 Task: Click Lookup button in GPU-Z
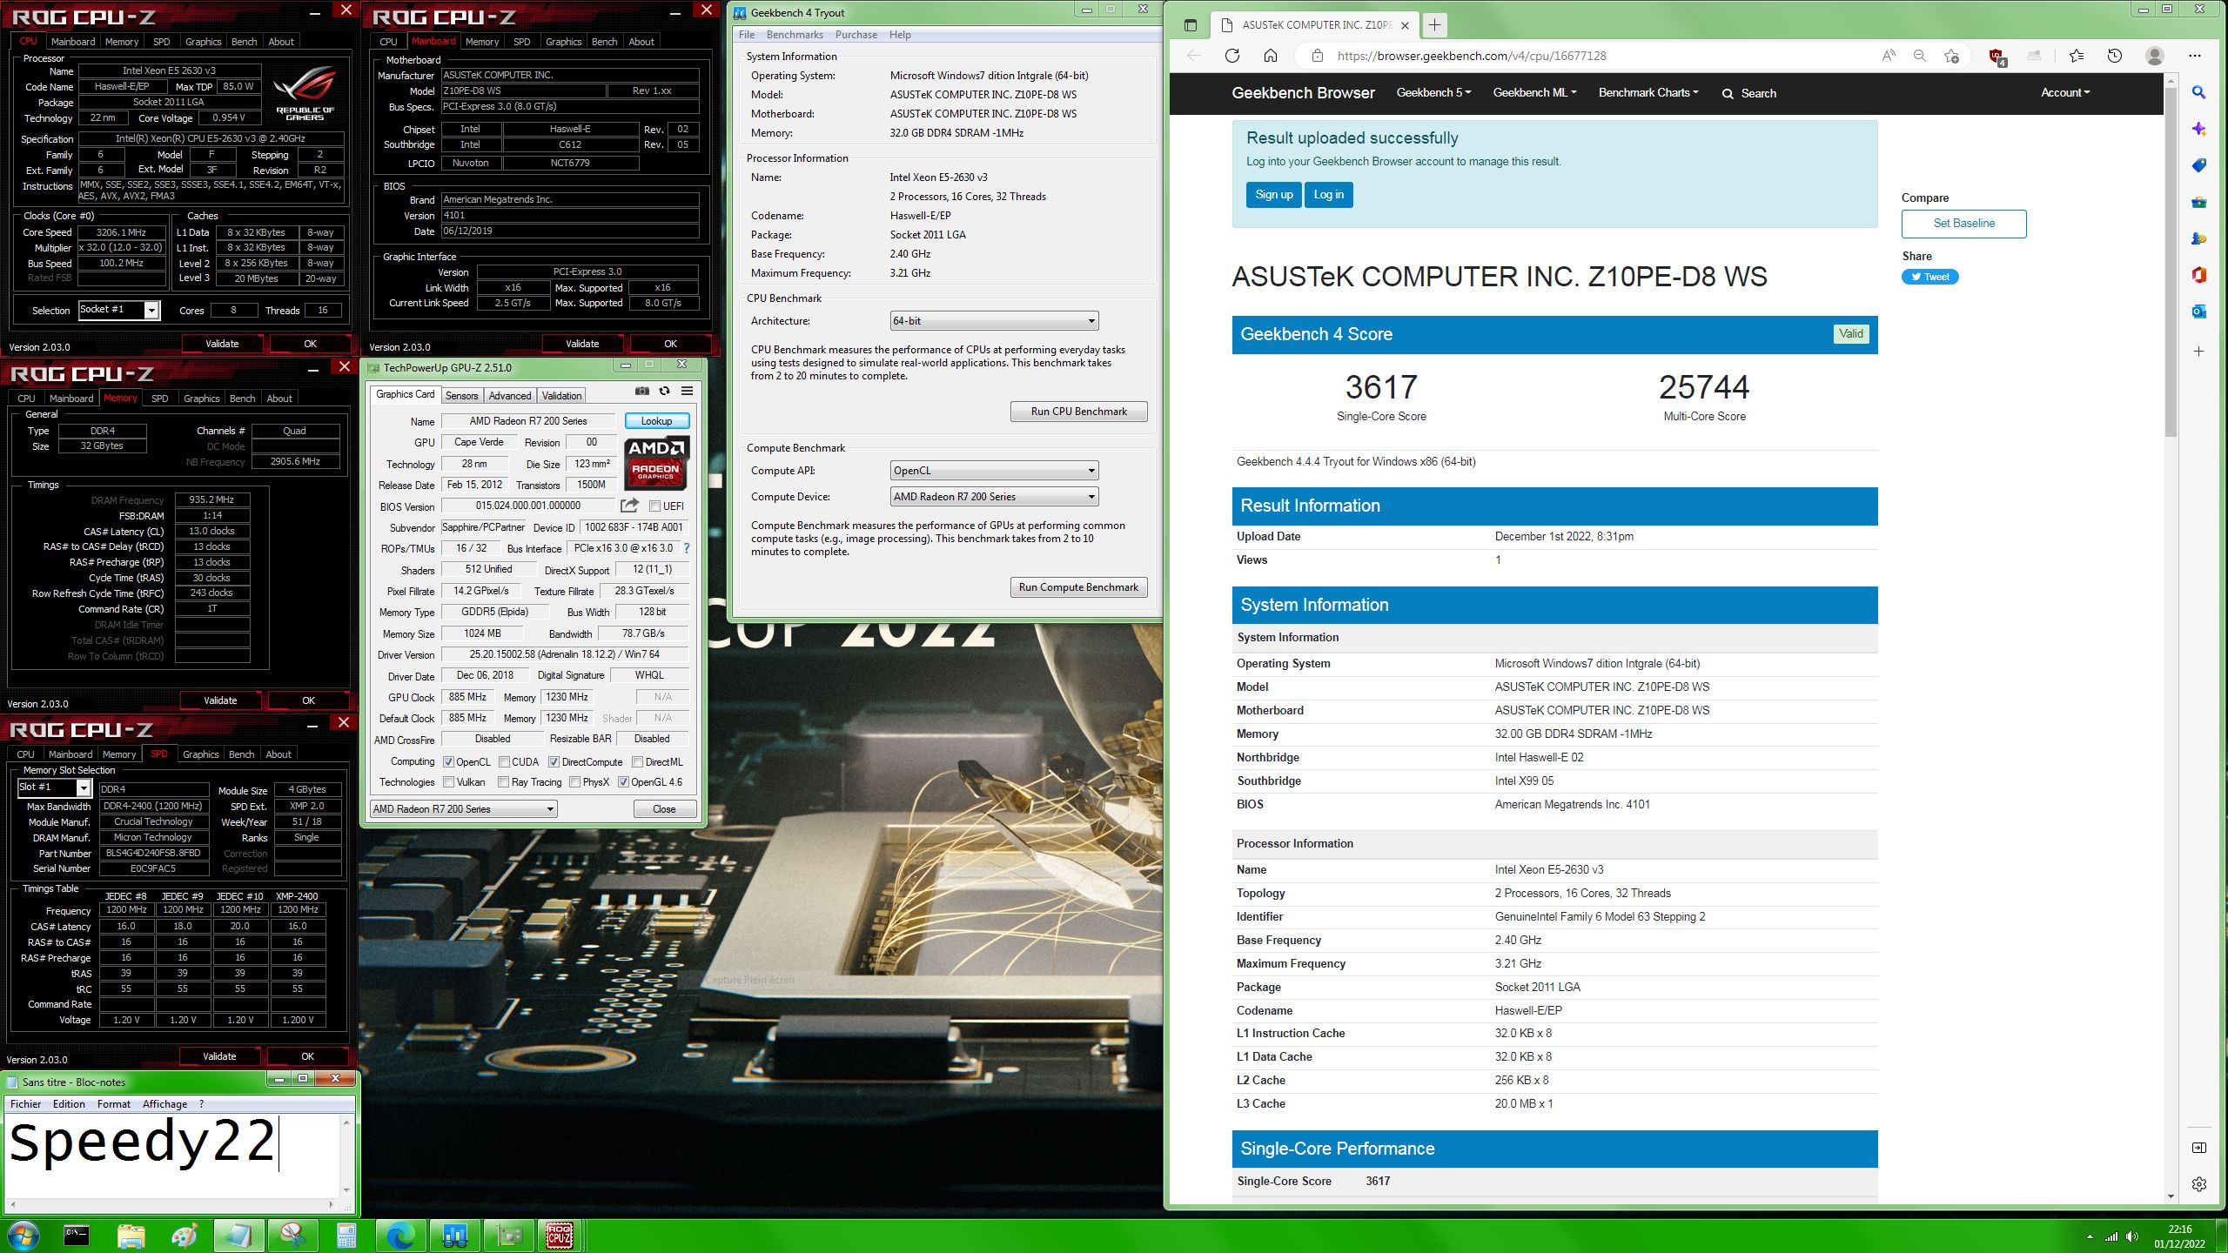click(657, 421)
